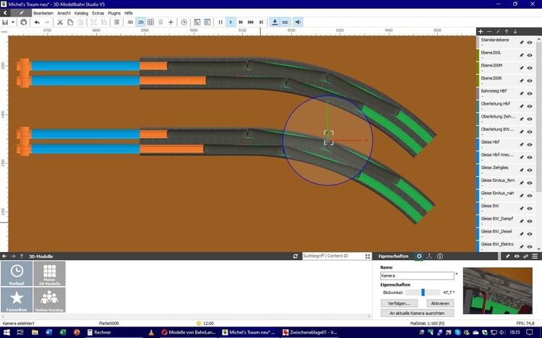Open the hamburger menu in properties panel
Screen dimensions: 542x338
(535, 256)
